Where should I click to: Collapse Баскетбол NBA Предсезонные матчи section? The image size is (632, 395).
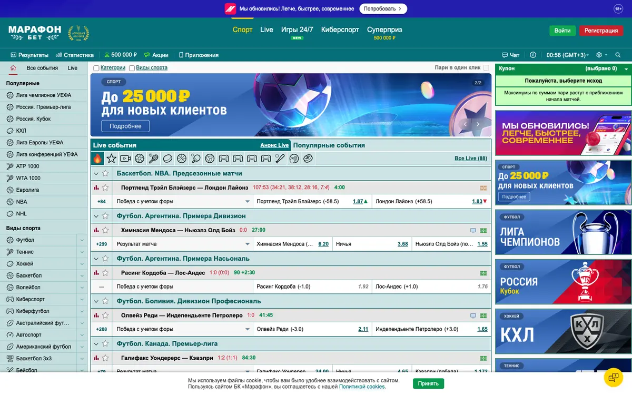pos(96,173)
